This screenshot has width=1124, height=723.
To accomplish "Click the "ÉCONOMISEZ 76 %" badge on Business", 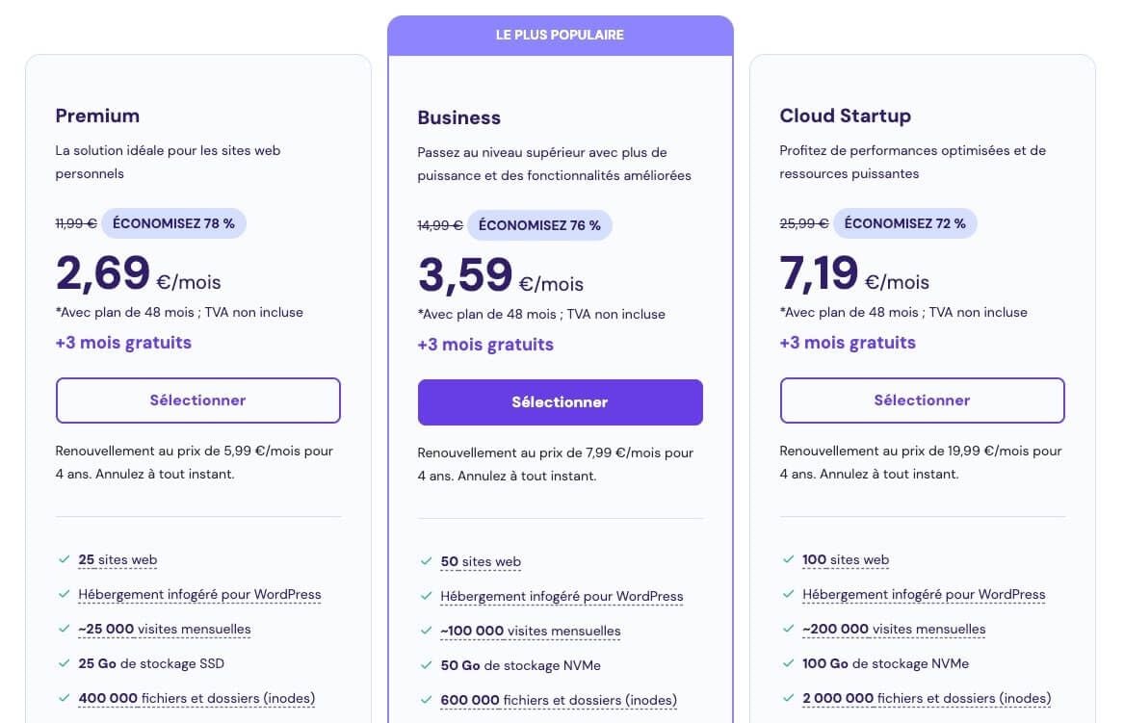I will pyautogui.click(x=540, y=225).
